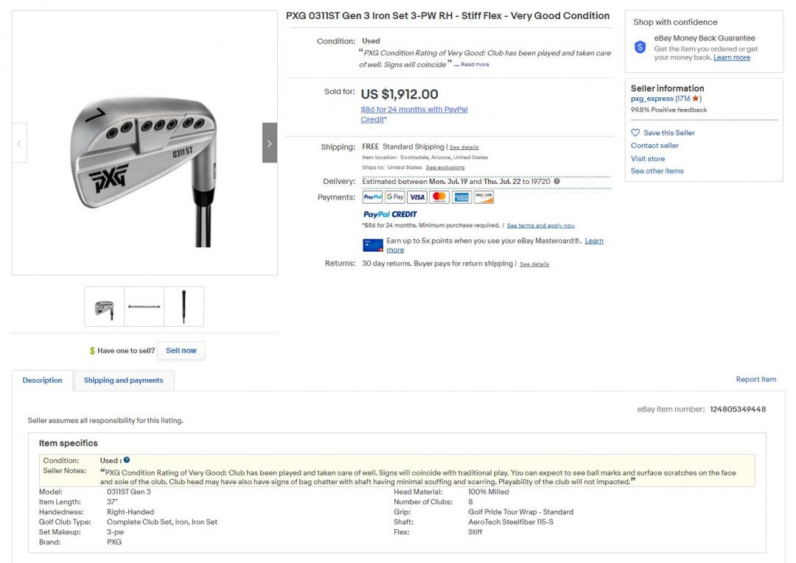
Task: Click the Condition help question mark icon
Action: pyautogui.click(x=127, y=460)
